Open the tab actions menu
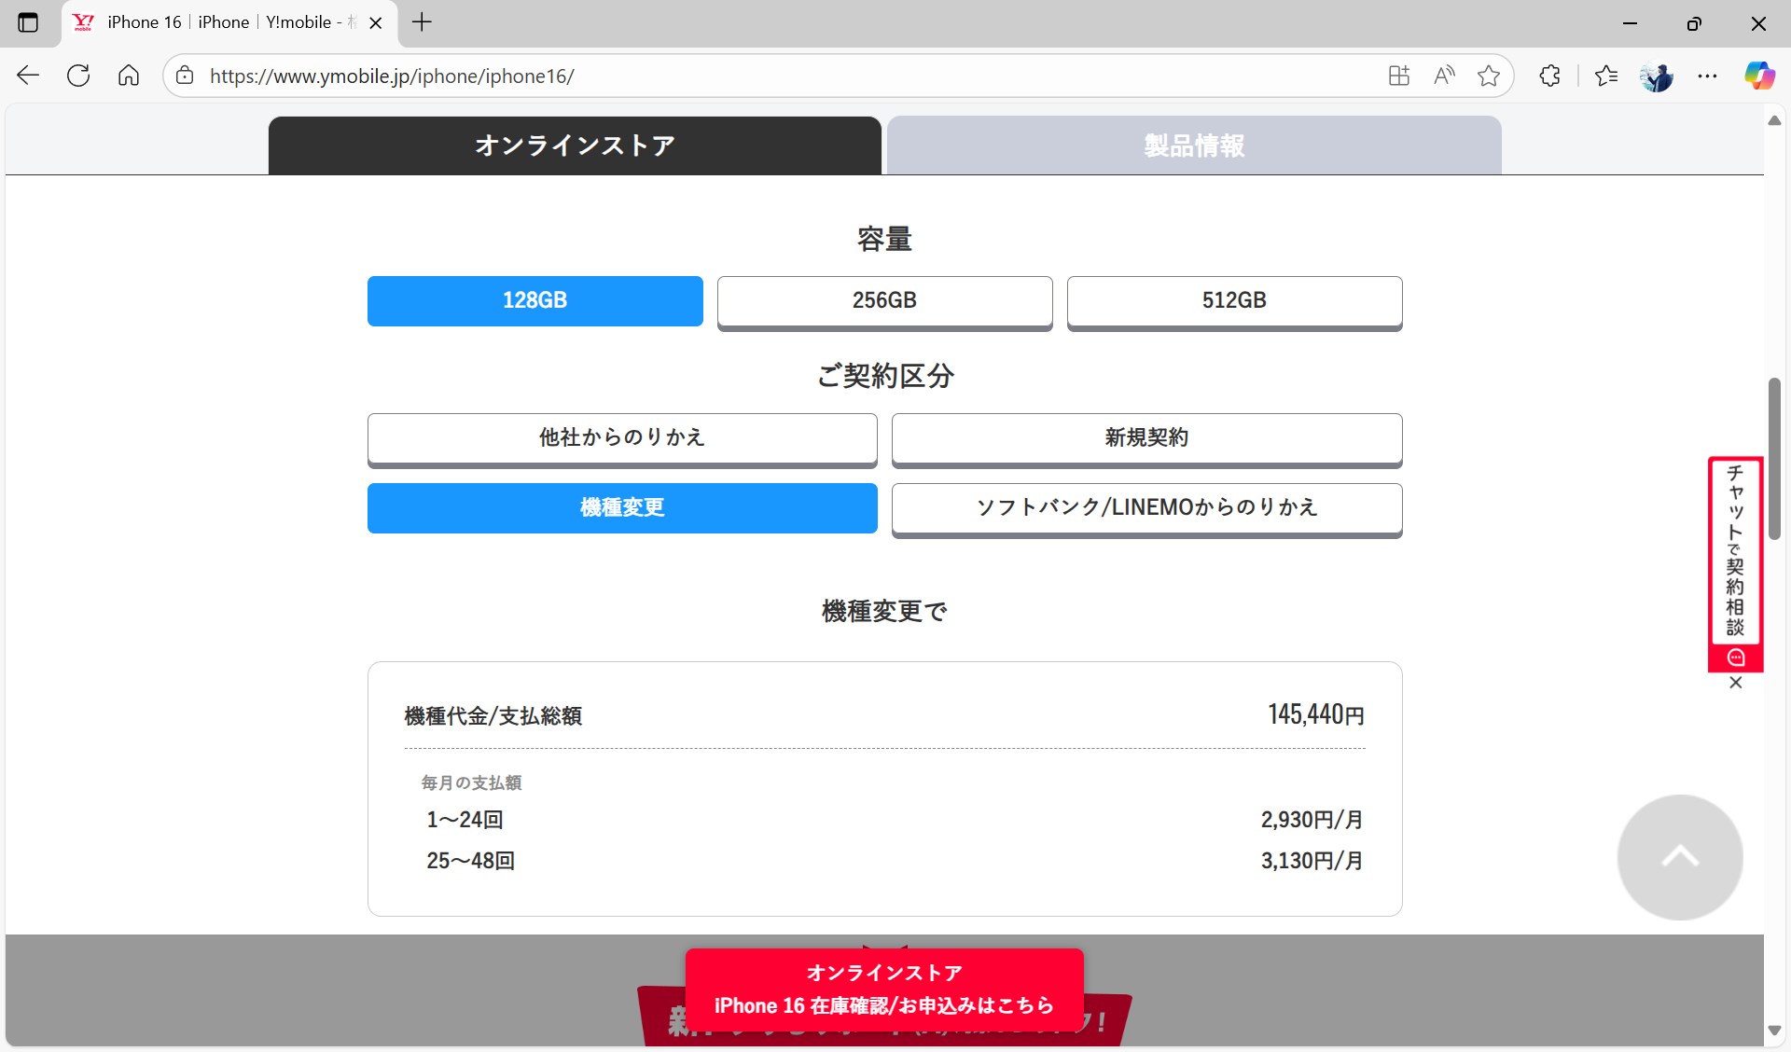This screenshot has height=1052, width=1791. coord(28,22)
